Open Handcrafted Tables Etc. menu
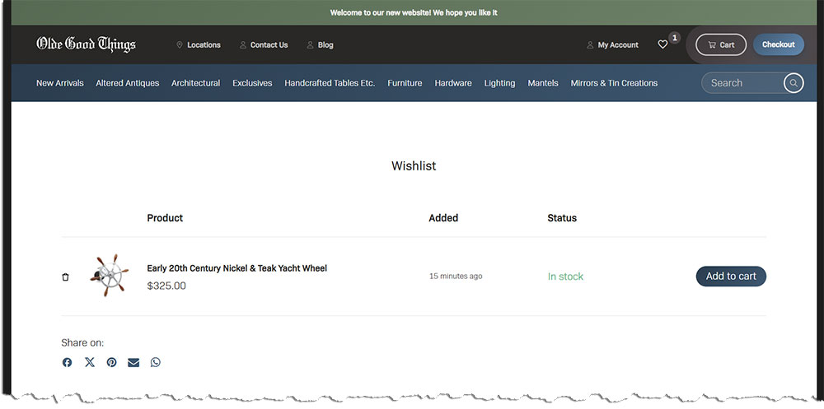The image size is (824, 409). 330,83
